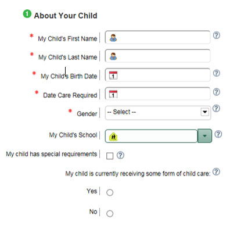Image resolution: width=230 pixels, height=226 pixels.
Task: Open the Gender select dropdown
Action: point(158,113)
